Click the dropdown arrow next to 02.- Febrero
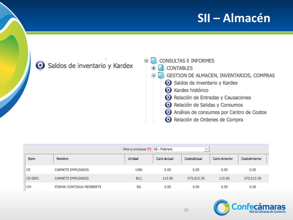 coord(206,149)
